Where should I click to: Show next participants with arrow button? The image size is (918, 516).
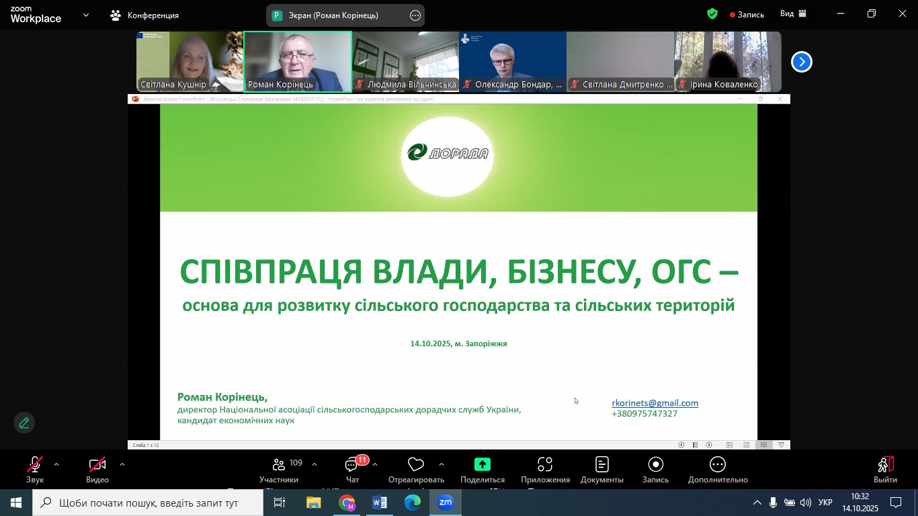click(x=801, y=62)
